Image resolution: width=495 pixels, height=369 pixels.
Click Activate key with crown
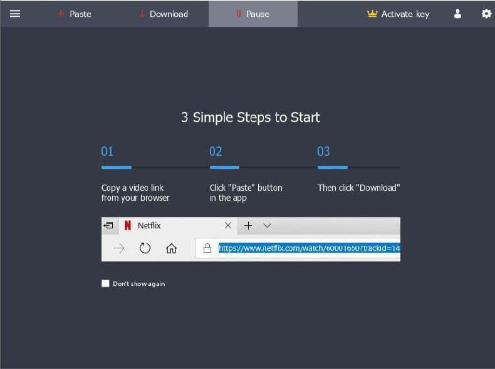click(399, 14)
